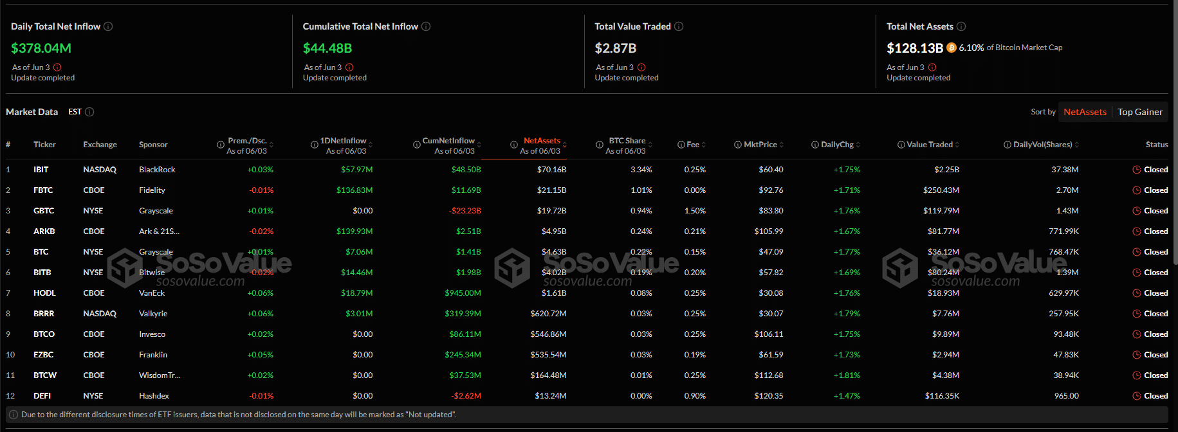Select the GBTC Grayscale ticker
The height and width of the screenshot is (432, 1178).
[x=44, y=211]
